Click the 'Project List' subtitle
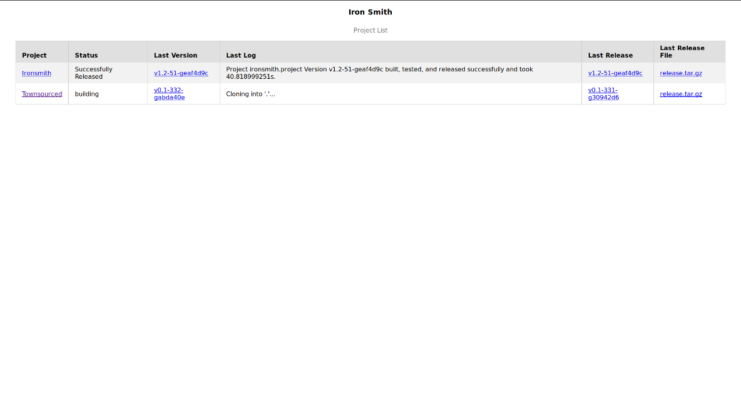 [370, 30]
